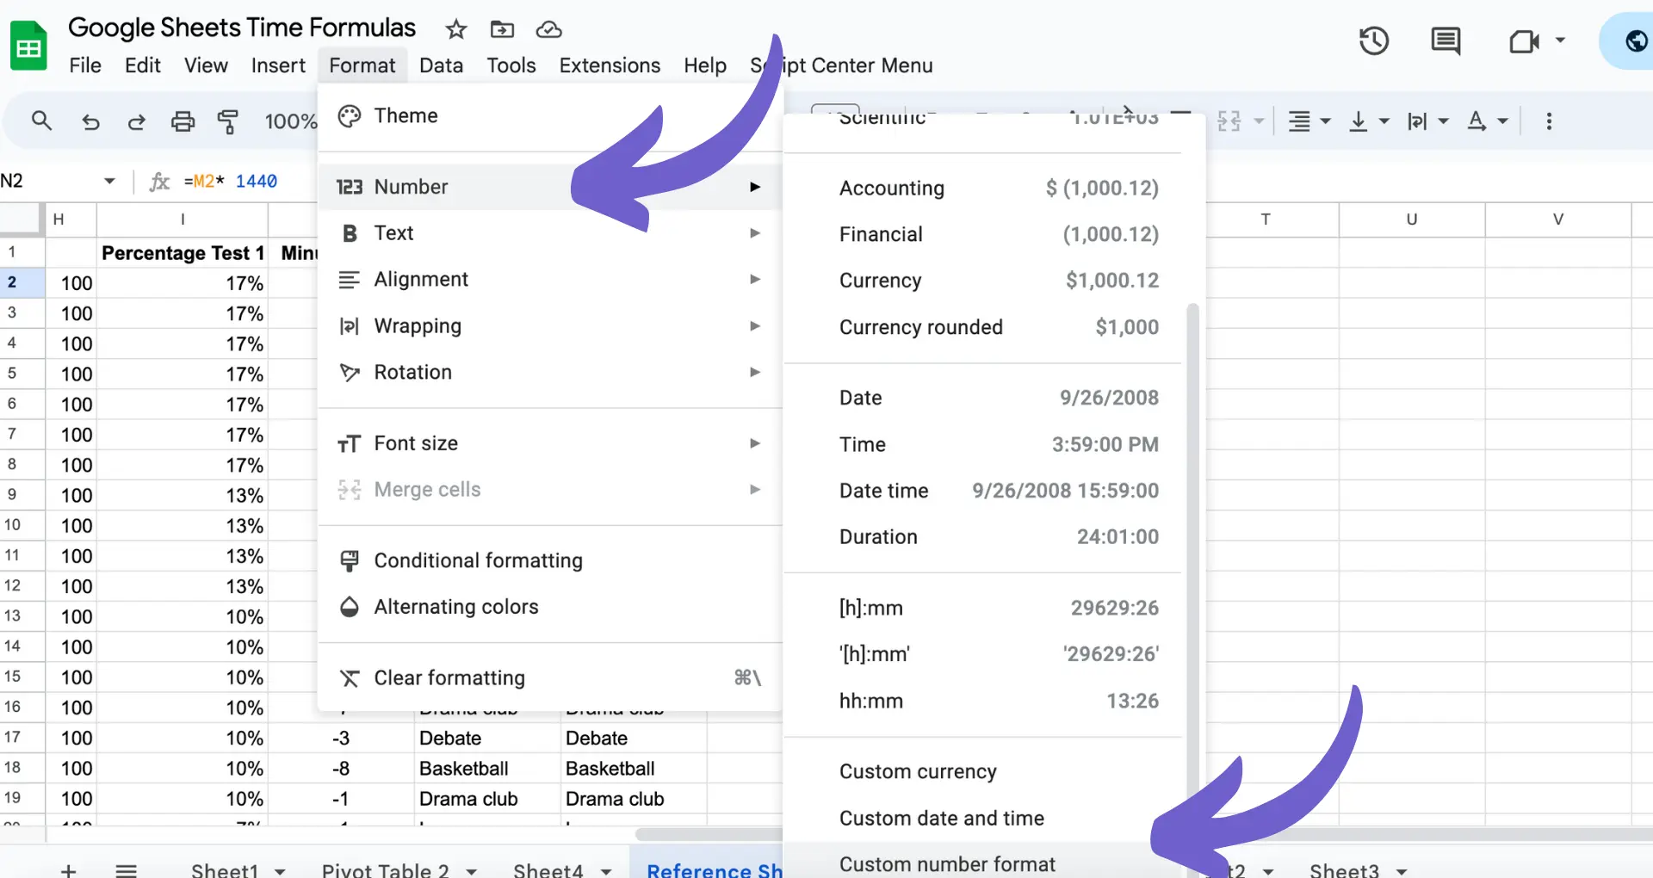Click the search magnifier in toolbar
Viewport: 1653px width, 878px height.
pos(41,121)
